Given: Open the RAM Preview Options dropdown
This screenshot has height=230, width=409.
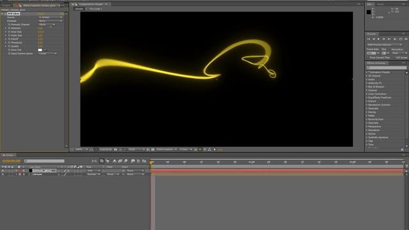Looking at the screenshot, I should click(x=385, y=45).
